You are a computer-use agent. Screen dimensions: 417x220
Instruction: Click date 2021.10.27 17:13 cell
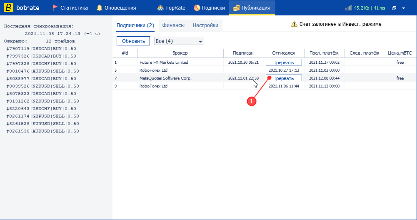[x=284, y=70]
